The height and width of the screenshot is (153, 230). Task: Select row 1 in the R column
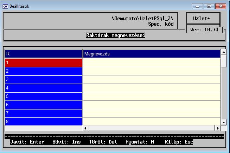(44, 63)
